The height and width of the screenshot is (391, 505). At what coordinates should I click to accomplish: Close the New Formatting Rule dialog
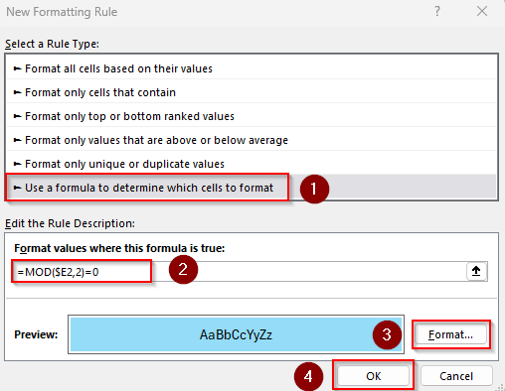(x=482, y=12)
